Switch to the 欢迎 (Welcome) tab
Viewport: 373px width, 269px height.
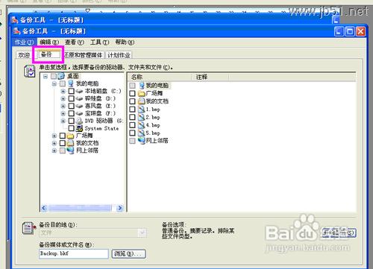24,55
